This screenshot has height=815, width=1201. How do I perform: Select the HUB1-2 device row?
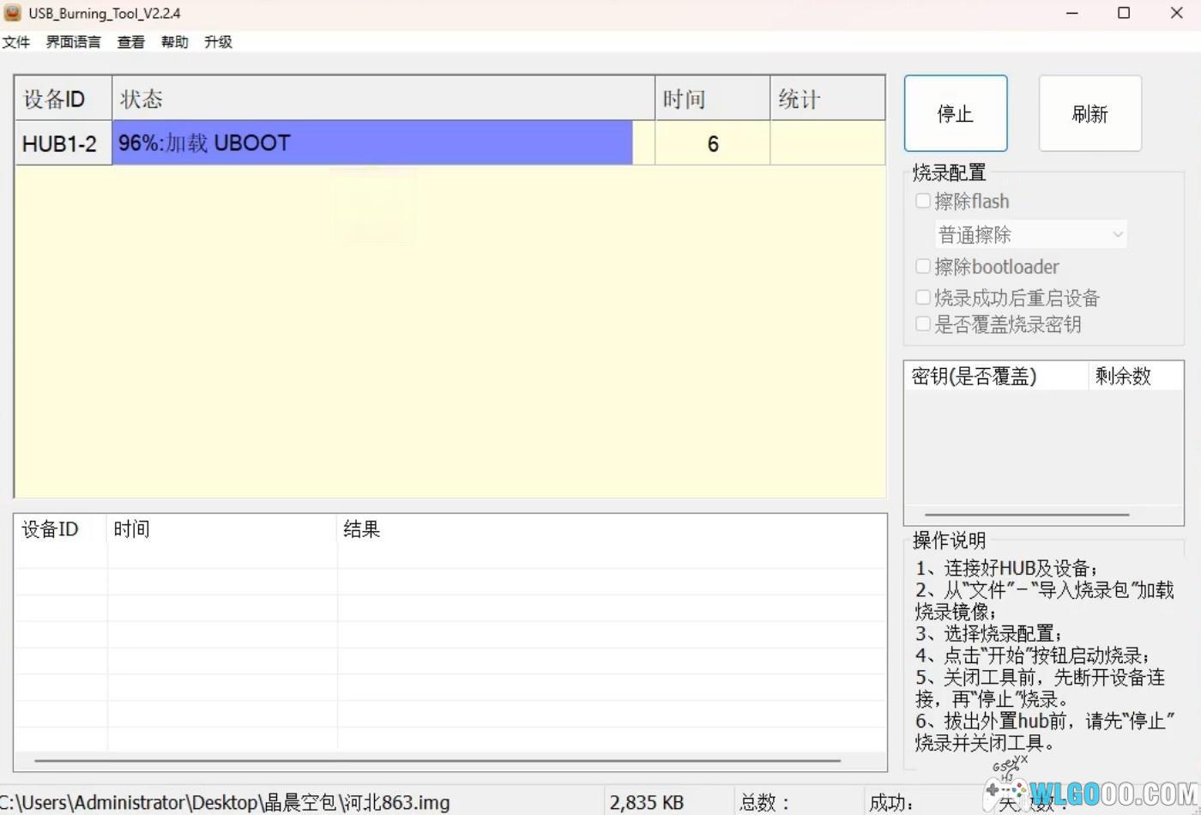click(x=59, y=143)
